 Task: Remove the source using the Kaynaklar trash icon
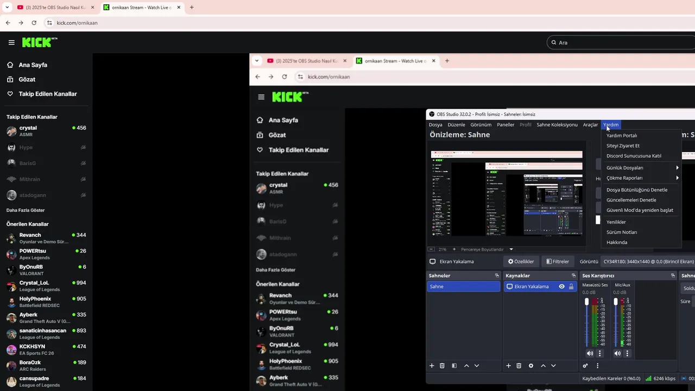519,366
